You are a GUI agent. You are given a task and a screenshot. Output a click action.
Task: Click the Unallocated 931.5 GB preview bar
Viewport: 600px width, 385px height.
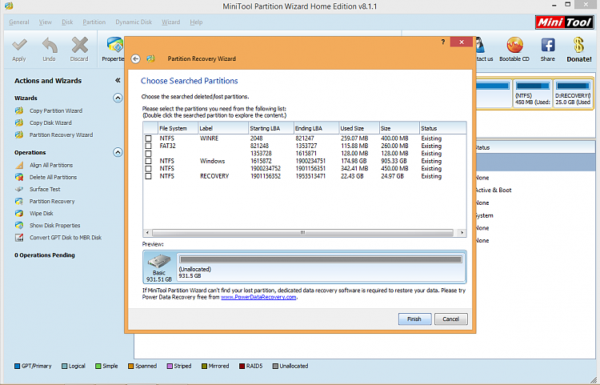(321, 267)
